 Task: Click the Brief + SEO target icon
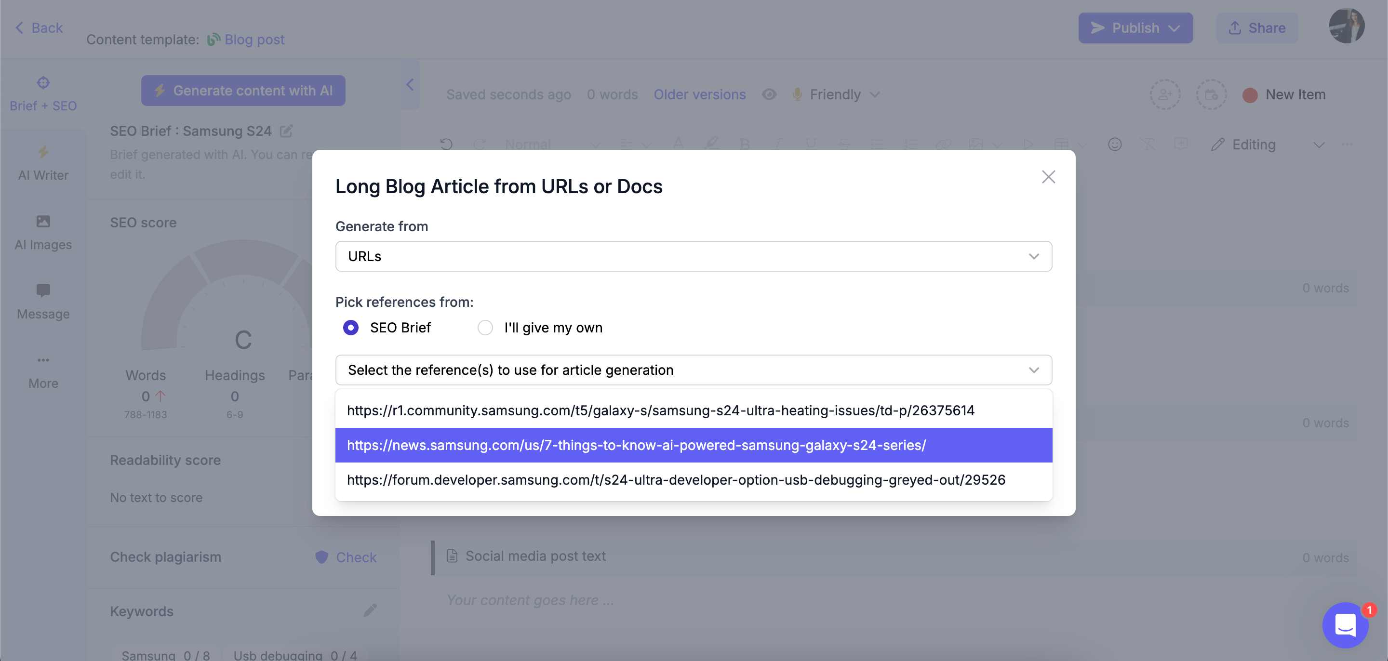[x=43, y=82]
